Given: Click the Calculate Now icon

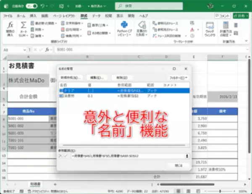Looking at the screenshot, I should 236,25.
